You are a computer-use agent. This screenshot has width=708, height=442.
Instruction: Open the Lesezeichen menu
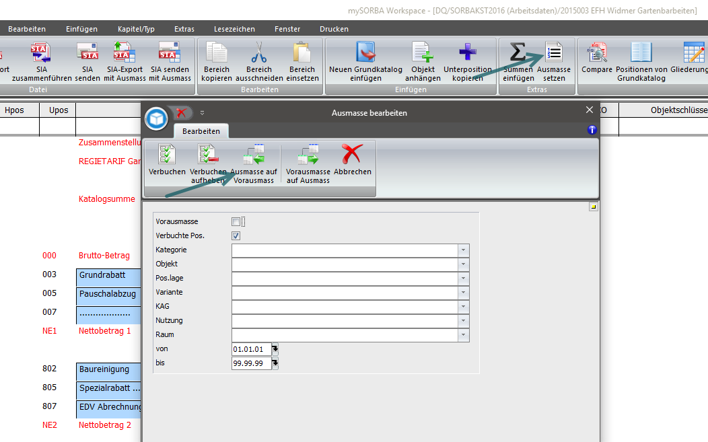pos(234,29)
